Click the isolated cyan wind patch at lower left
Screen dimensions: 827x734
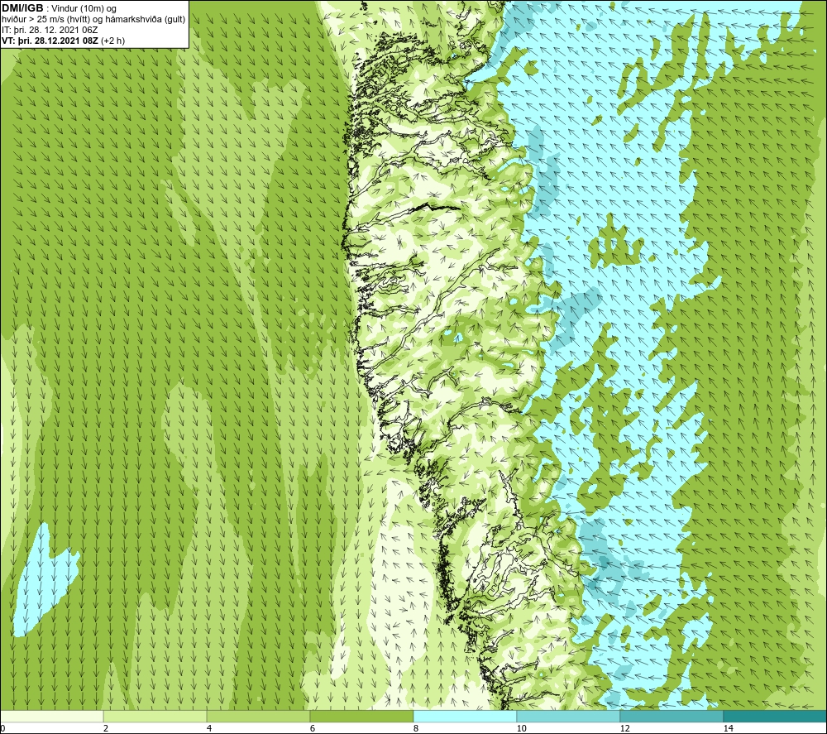pyautogui.click(x=42, y=583)
